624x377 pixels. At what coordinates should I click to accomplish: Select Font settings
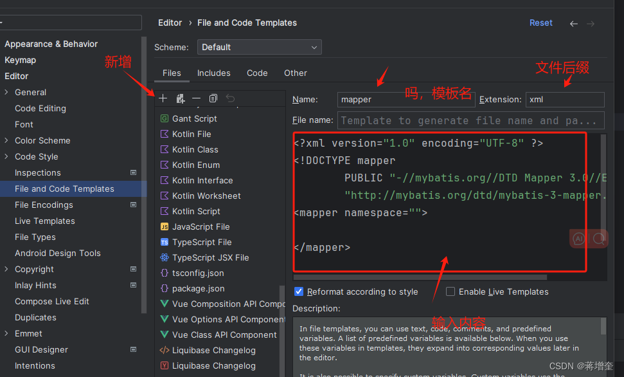[24, 124]
